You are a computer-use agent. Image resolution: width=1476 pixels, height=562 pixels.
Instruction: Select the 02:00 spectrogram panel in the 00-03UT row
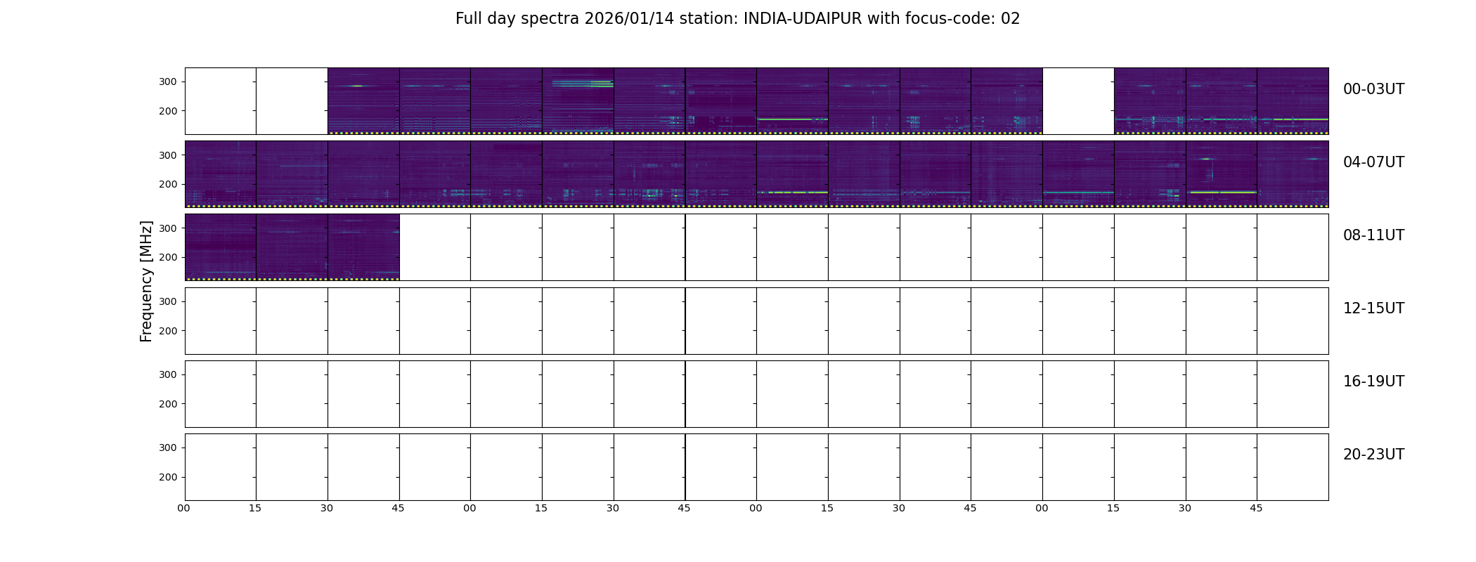point(792,101)
